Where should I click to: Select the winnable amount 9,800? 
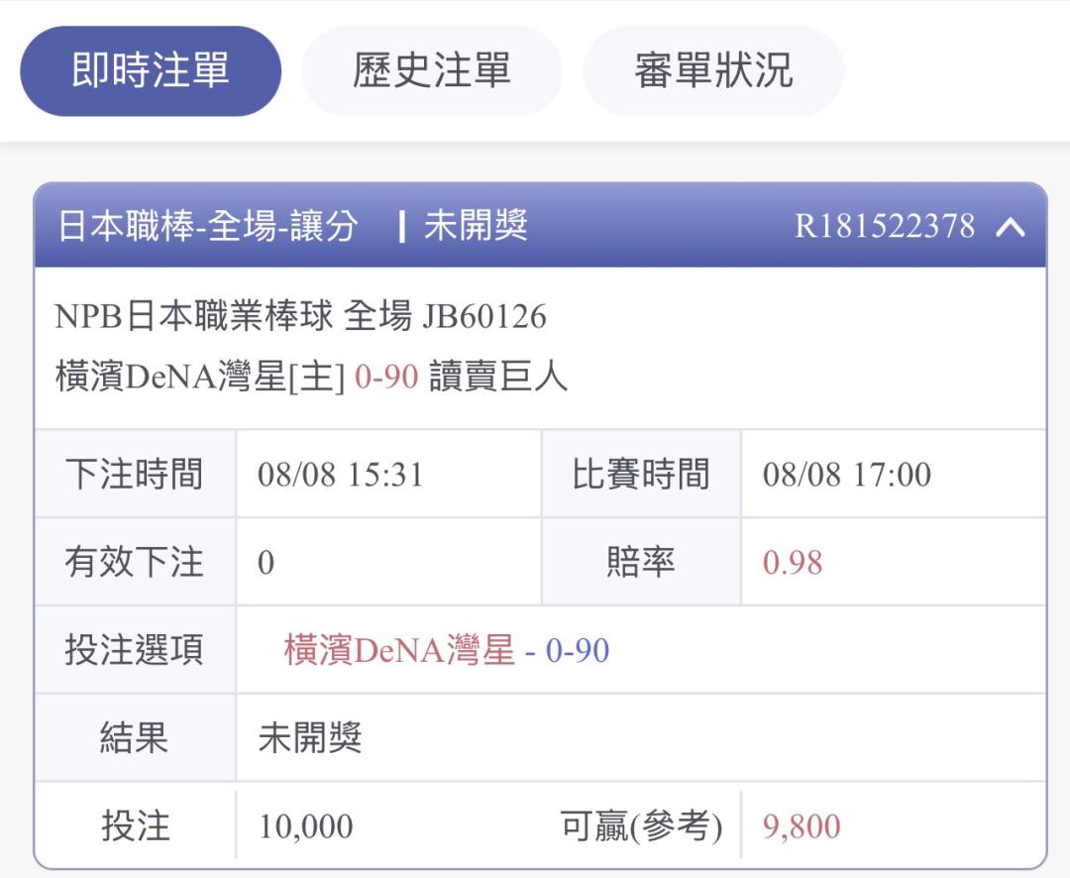point(802,826)
